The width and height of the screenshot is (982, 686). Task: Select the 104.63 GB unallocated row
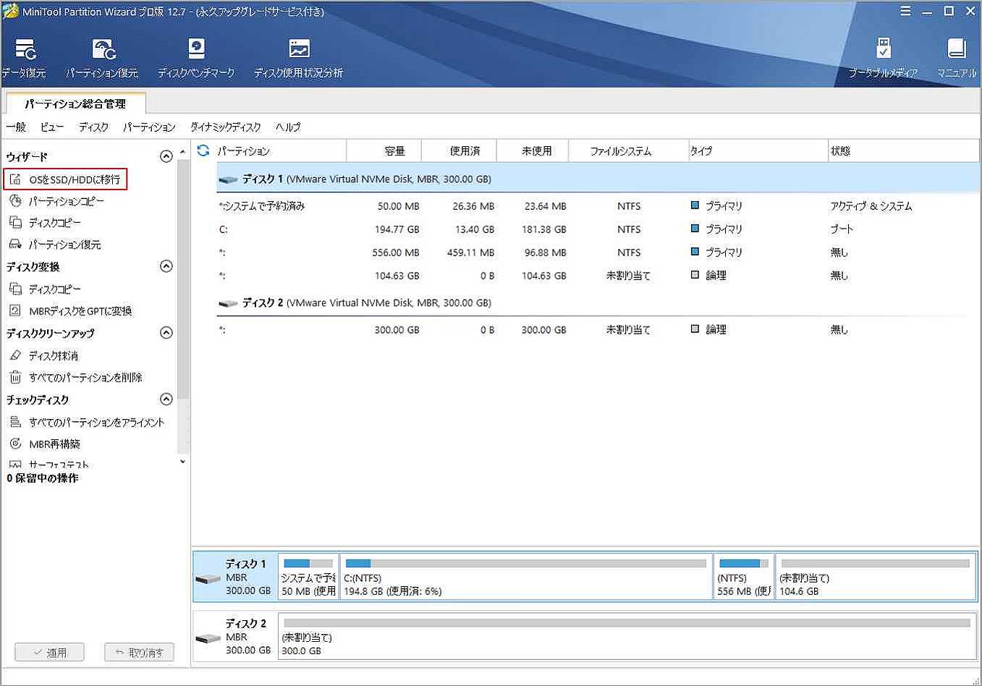pos(598,276)
